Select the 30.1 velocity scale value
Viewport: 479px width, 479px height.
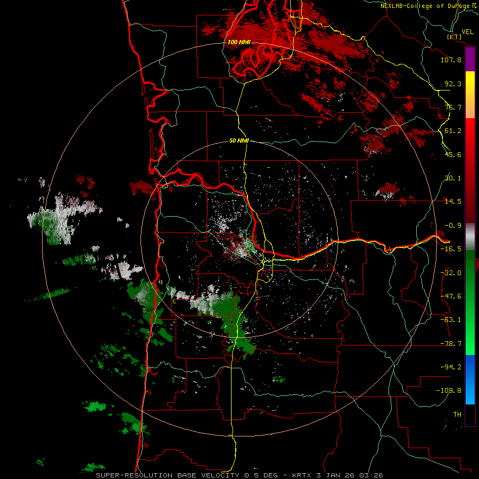pos(453,178)
